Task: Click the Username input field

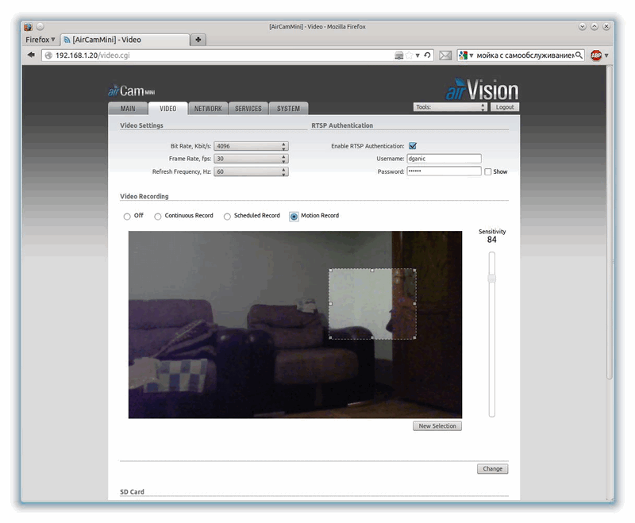Action: [444, 159]
